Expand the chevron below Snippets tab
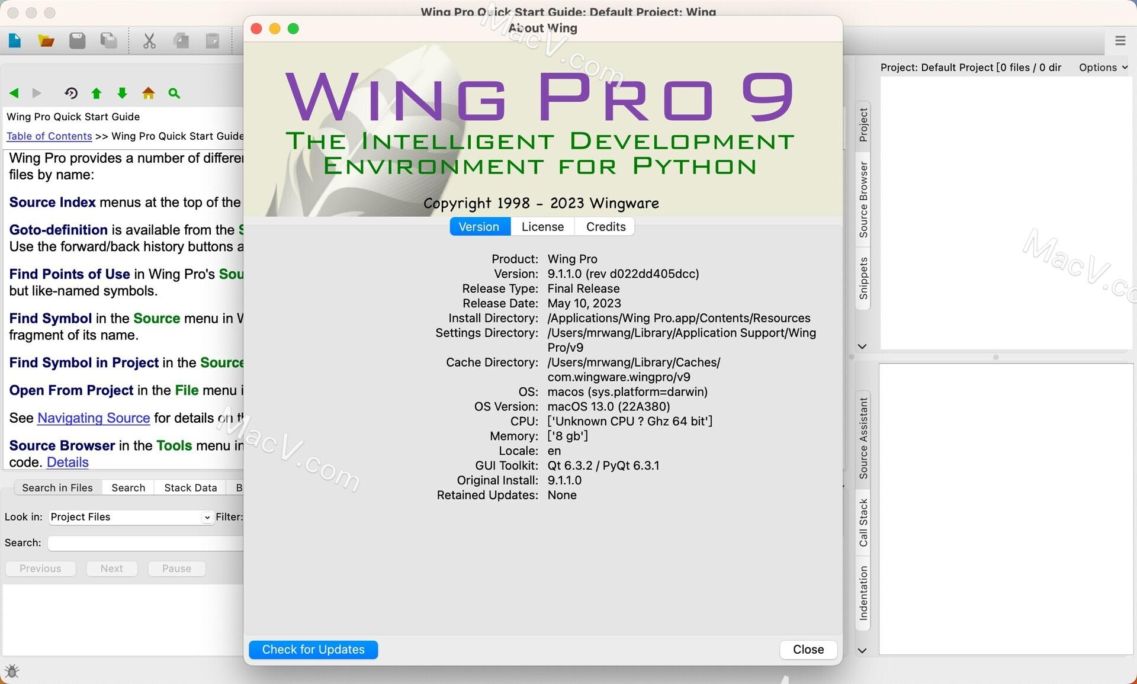Image resolution: width=1137 pixels, height=684 pixels. 862,346
